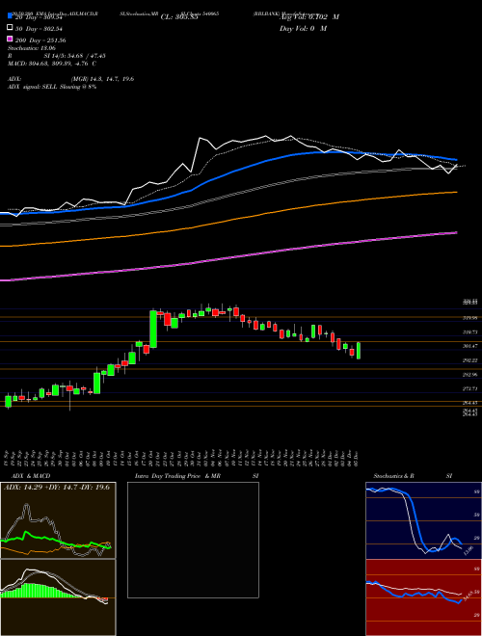This screenshot has height=636, width=482.
Task: Click the blue Stochastics chart panel
Action: click(423, 520)
